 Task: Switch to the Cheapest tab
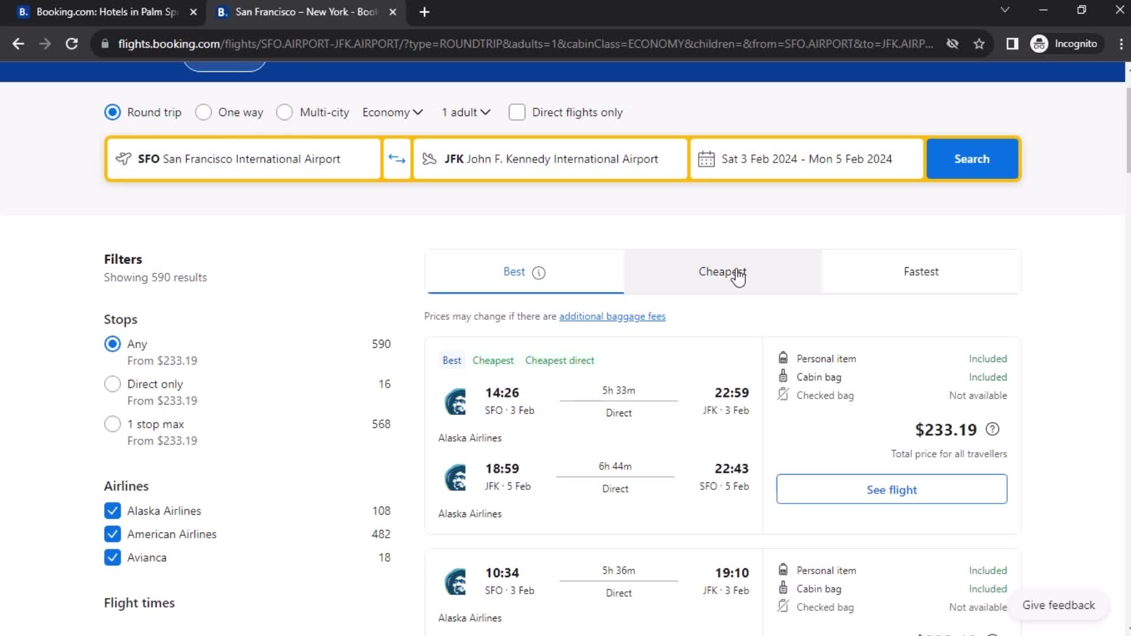(x=722, y=271)
